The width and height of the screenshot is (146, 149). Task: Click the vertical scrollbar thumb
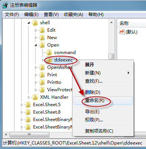point(111,57)
